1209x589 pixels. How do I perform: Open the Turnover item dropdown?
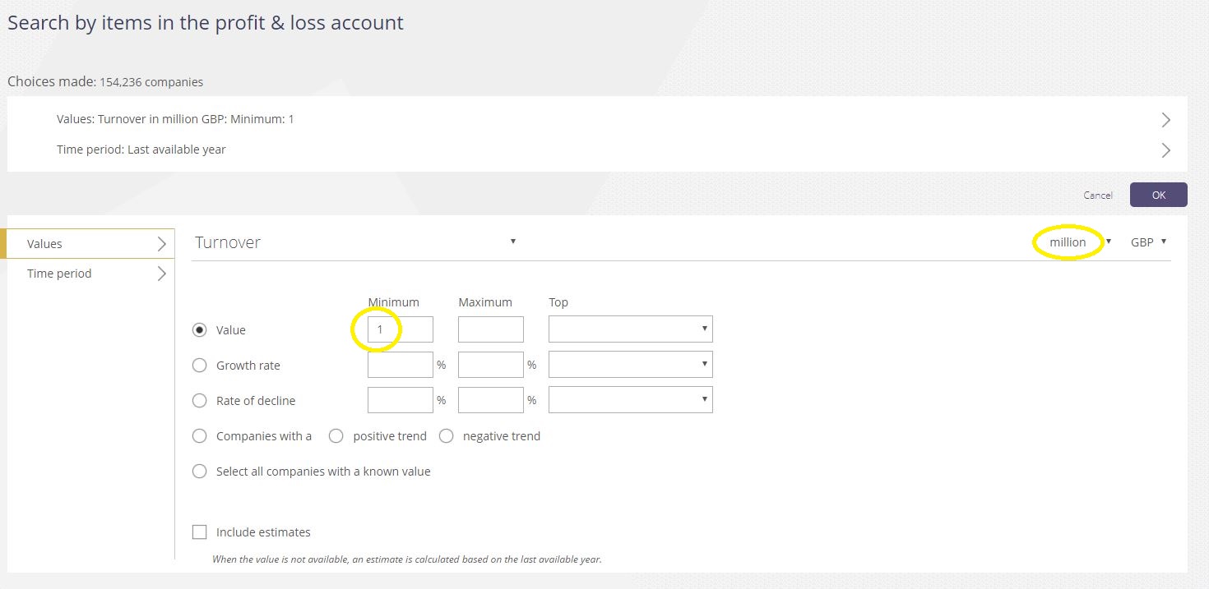pyautogui.click(x=355, y=242)
